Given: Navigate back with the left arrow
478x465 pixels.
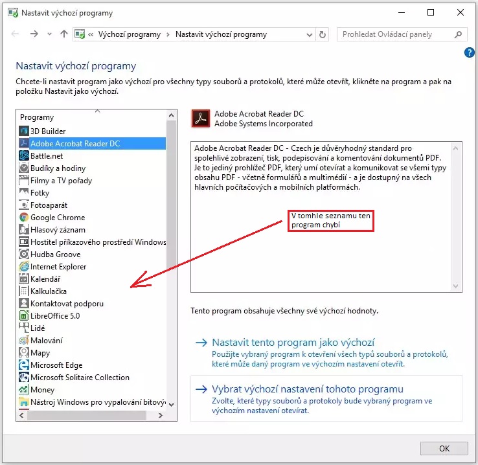Looking at the screenshot, I should pos(15,34).
